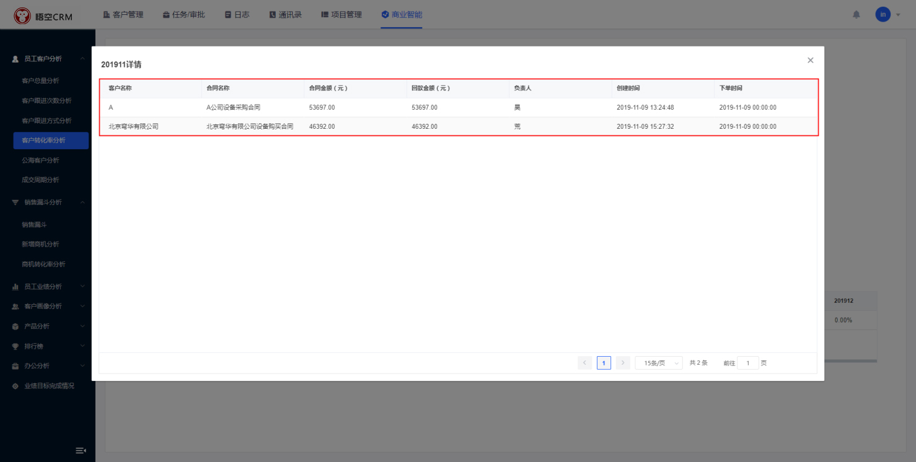Open 业绩目标完成情况 in the sidebar
The height and width of the screenshot is (462, 916).
pyautogui.click(x=48, y=386)
